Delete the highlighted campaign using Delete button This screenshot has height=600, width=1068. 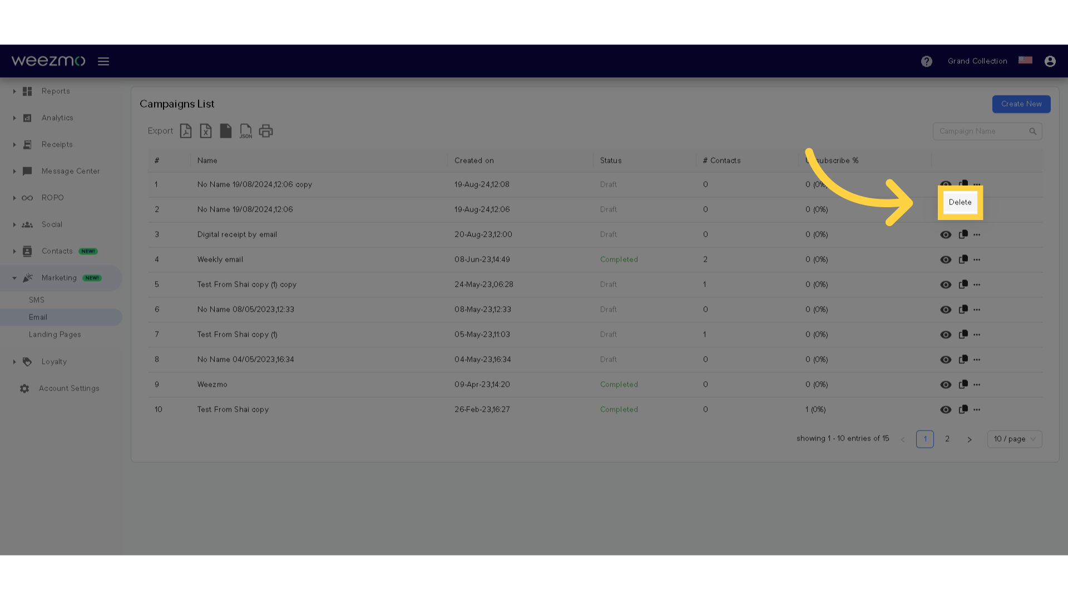point(960,202)
